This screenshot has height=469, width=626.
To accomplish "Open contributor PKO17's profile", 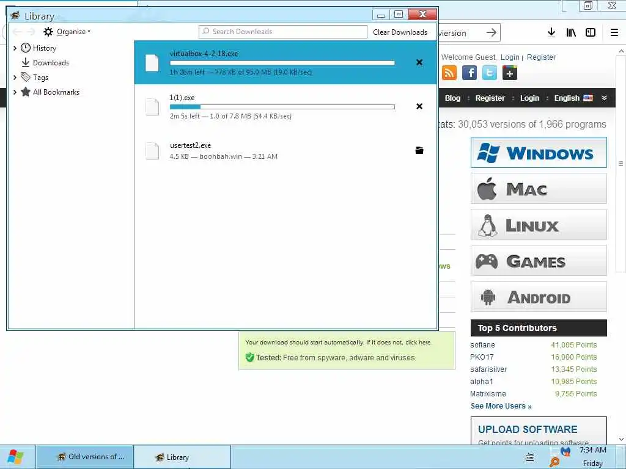I will coord(482,357).
